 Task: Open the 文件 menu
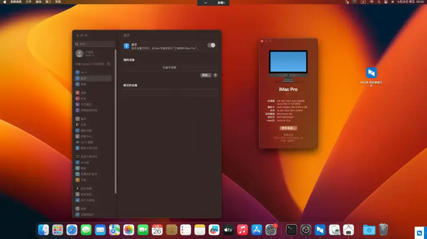(x=29, y=2)
